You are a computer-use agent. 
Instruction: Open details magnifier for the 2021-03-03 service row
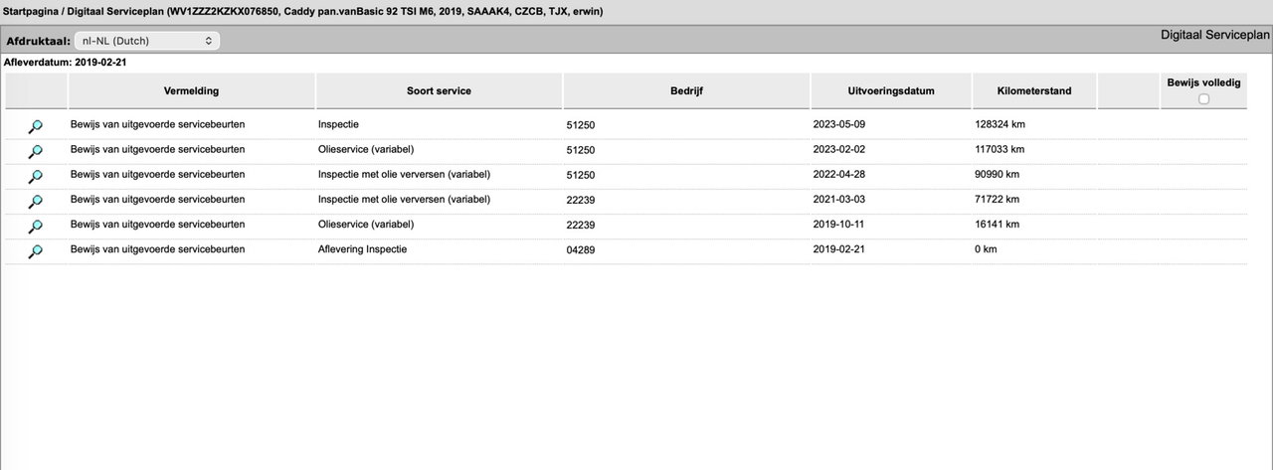click(35, 201)
